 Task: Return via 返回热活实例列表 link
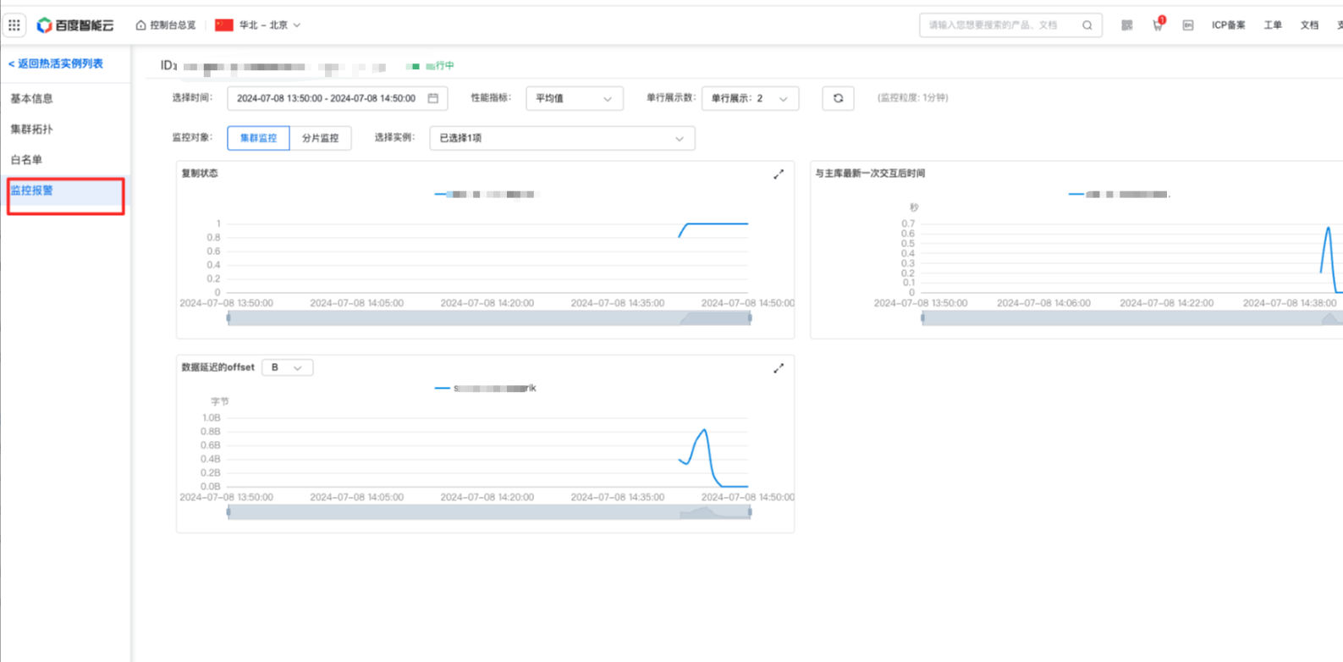(x=56, y=63)
